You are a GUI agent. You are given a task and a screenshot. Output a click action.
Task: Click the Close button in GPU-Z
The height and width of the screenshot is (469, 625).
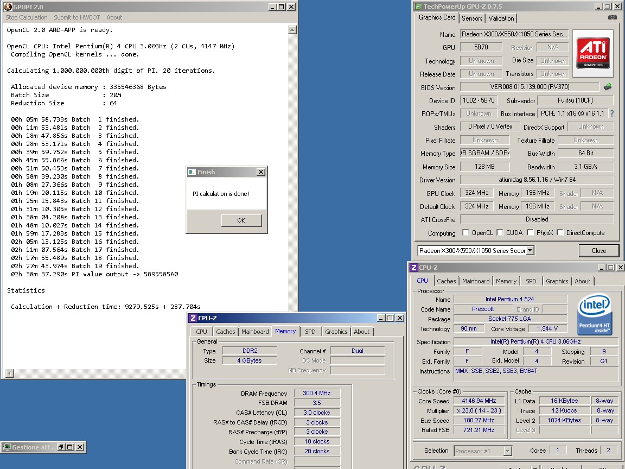[599, 250]
